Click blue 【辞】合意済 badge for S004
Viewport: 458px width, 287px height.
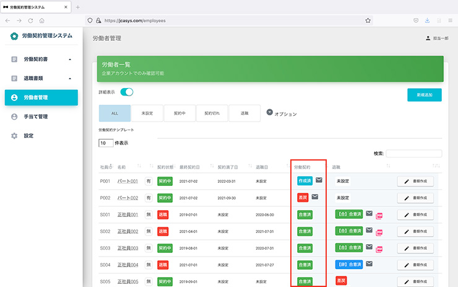pyautogui.click(x=349, y=265)
